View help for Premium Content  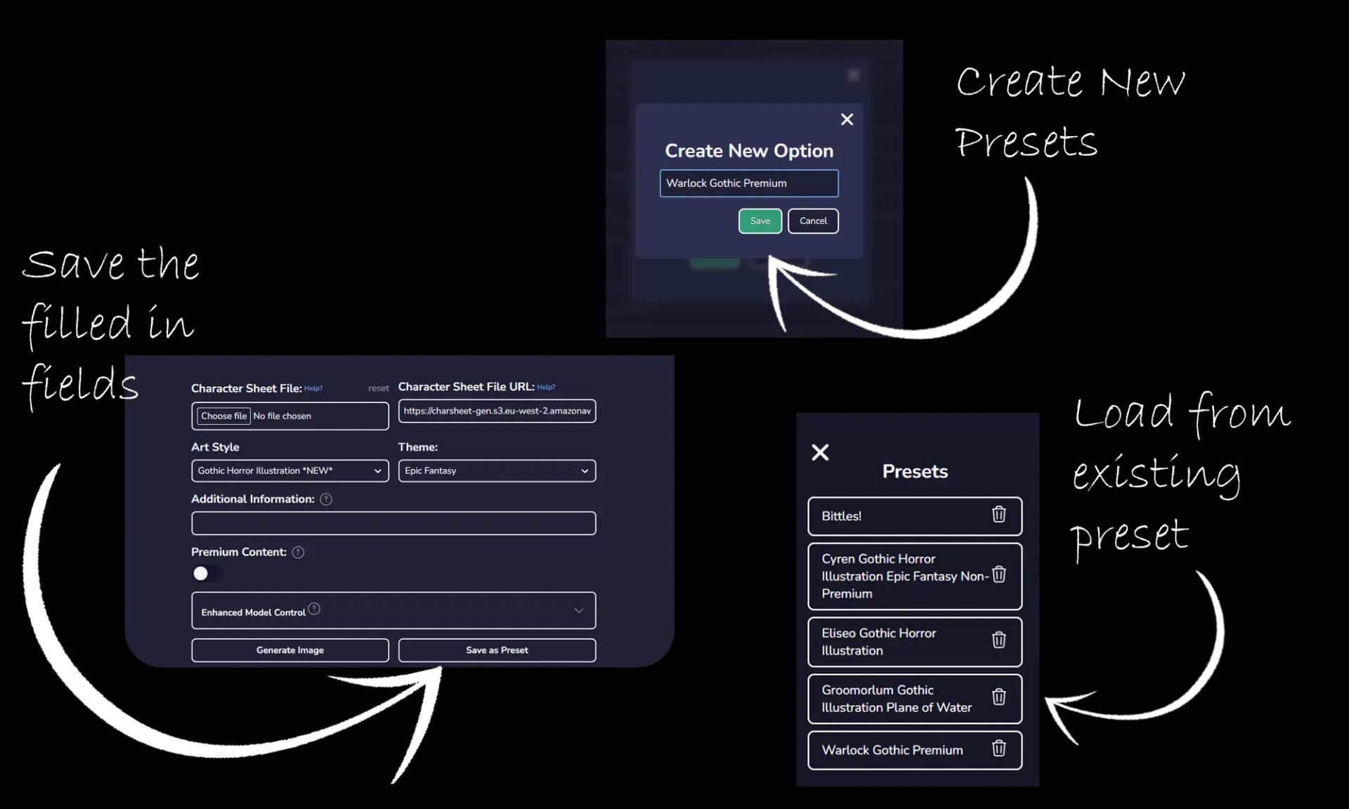coord(297,553)
